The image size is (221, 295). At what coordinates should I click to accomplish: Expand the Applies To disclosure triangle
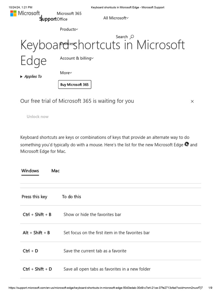22,77
